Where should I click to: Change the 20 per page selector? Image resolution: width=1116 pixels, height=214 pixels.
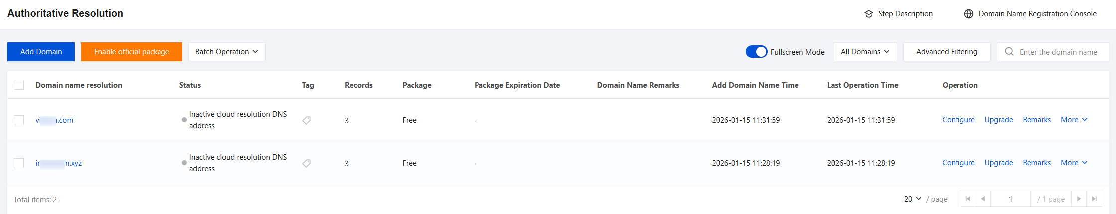tap(913, 199)
